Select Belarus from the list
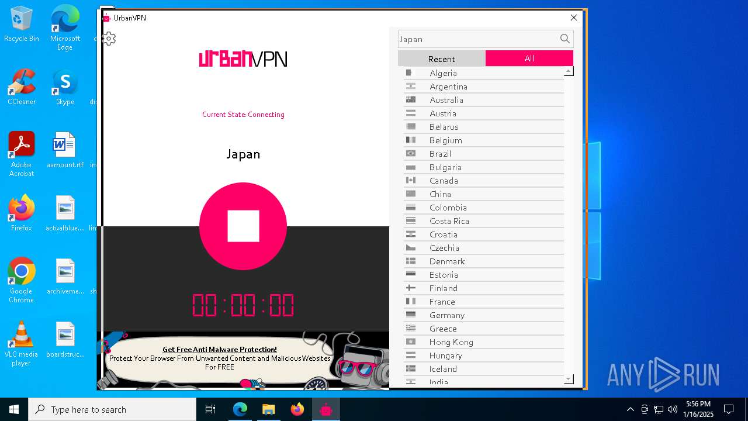 click(x=484, y=127)
